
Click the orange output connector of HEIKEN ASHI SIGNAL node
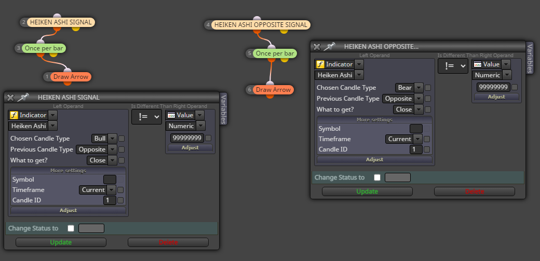tap(57, 28)
